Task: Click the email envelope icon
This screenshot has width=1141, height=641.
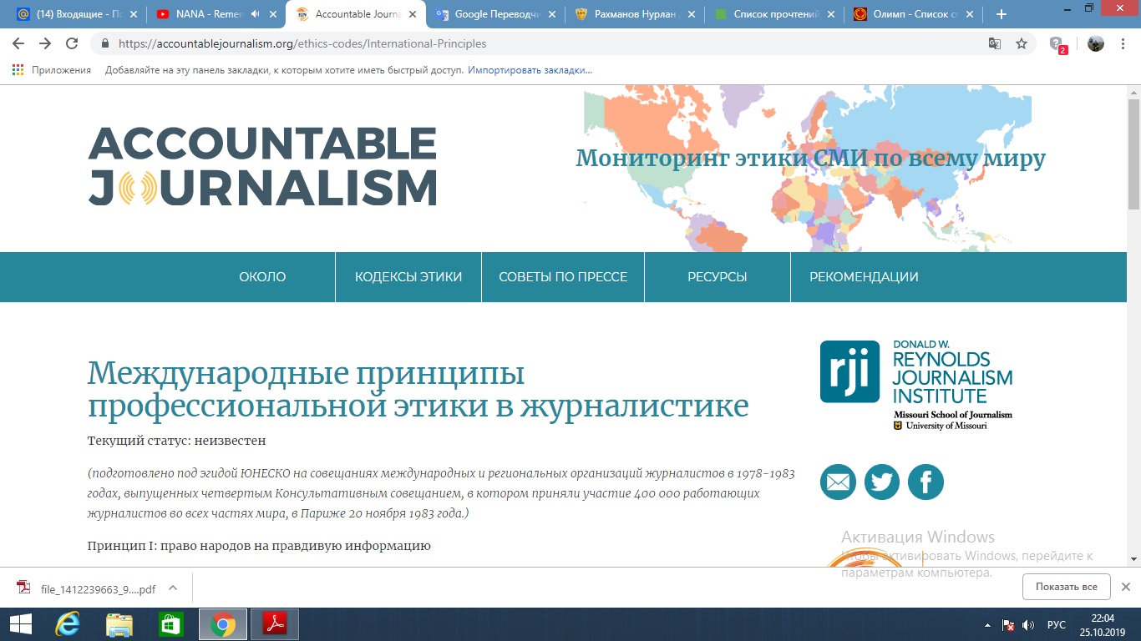Action: click(838, 482)
